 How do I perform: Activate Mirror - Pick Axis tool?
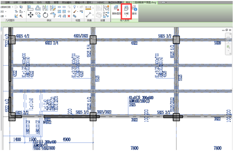coord(45,8)
